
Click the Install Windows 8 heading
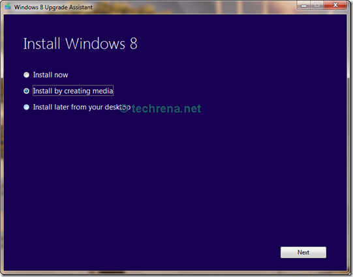point(80,44)
